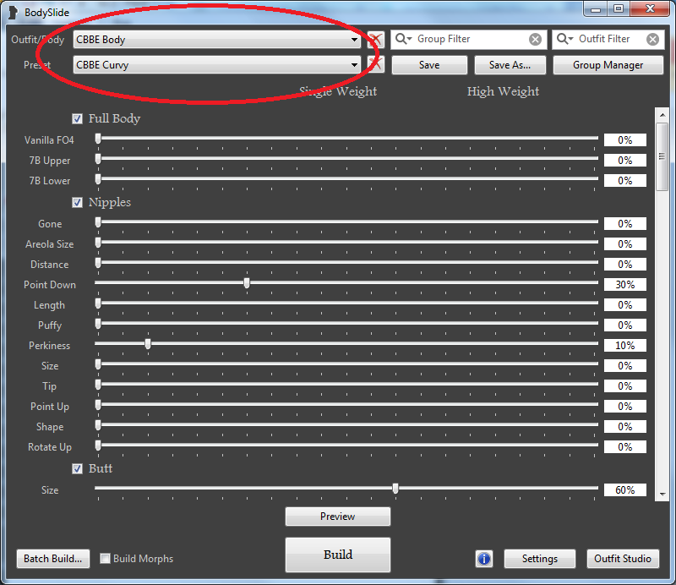Expand the Outfit/Body dropdown showing CBBE Body
The image size is (676, 585).
click(x=355, y=40)
